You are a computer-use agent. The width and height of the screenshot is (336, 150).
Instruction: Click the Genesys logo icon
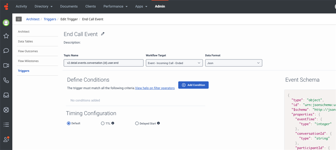[6, 6]
